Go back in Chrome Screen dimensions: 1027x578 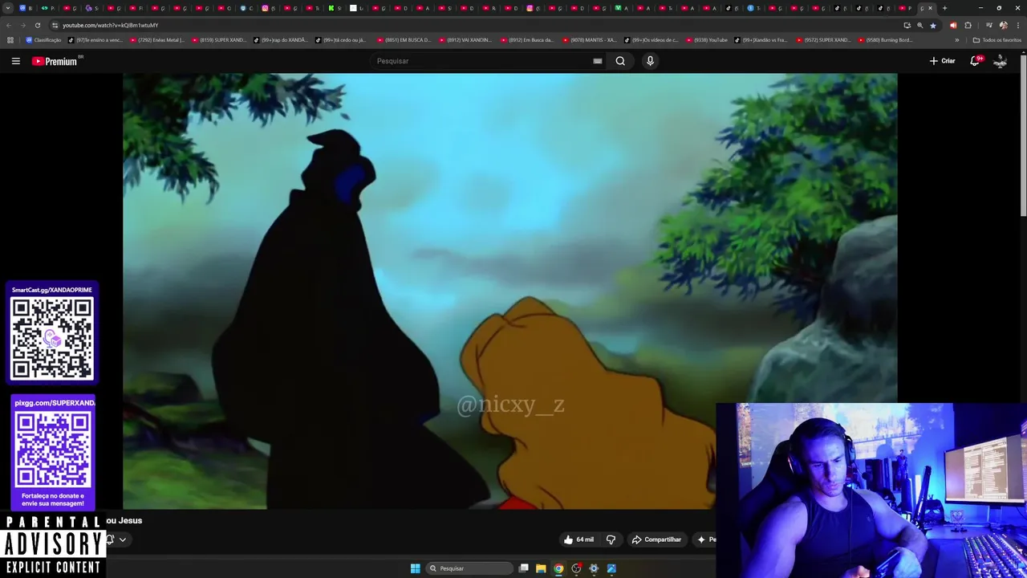point(9,25)
